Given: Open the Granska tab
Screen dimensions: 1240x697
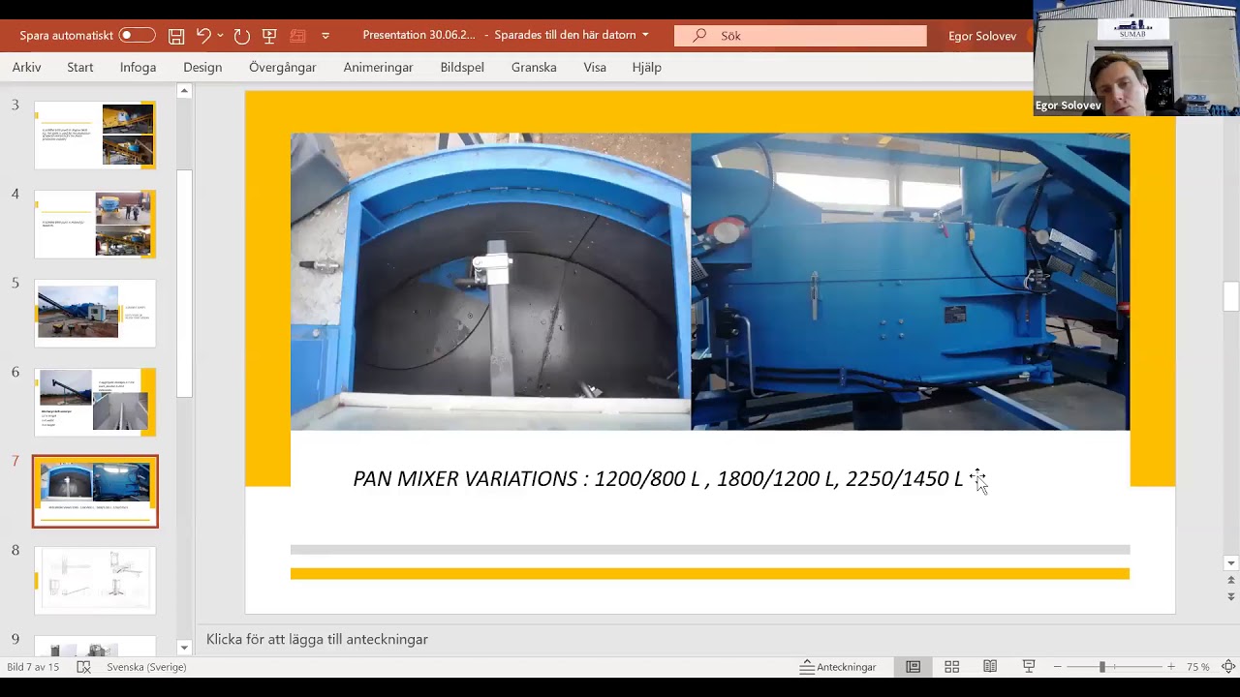Looking at the screenshot, I should [534, 67].
